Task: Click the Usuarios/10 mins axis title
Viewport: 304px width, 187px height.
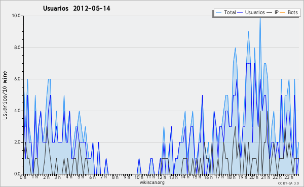Action: pyautogui.click(x=5, y=96)
